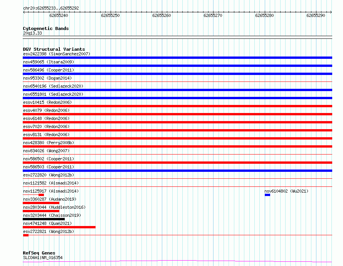Select the RefSeq Genes track heading
The image size is (343, 266).
pyautogui.click(x=39, y=253)
